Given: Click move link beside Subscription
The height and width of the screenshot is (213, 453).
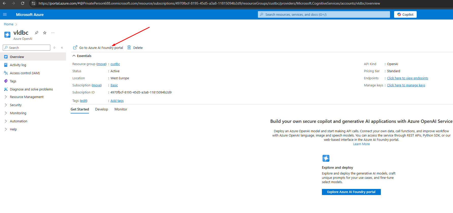Looking at the screenshot, I should (97, 85).
